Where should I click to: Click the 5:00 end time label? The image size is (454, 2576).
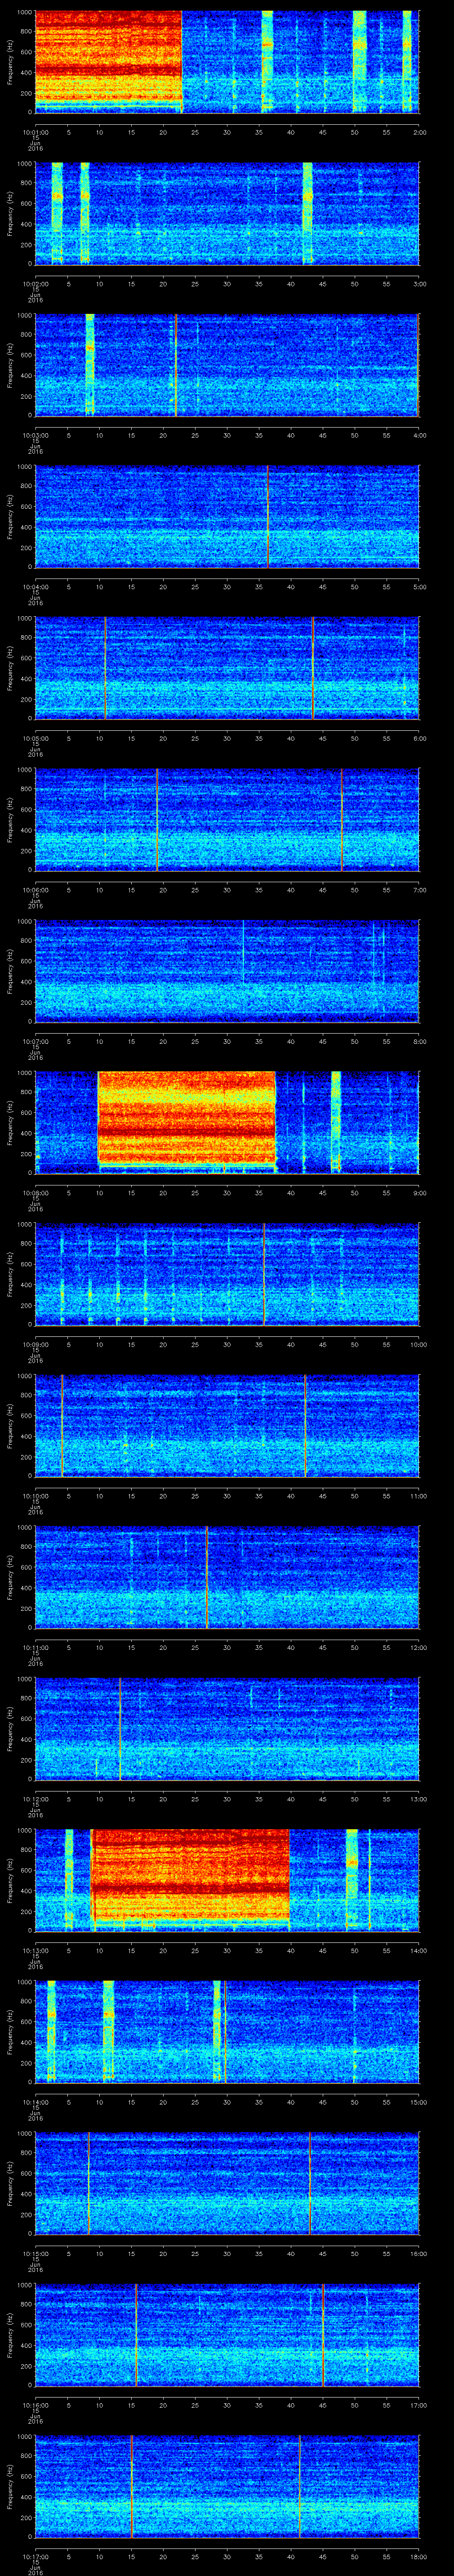click(419, 586)
